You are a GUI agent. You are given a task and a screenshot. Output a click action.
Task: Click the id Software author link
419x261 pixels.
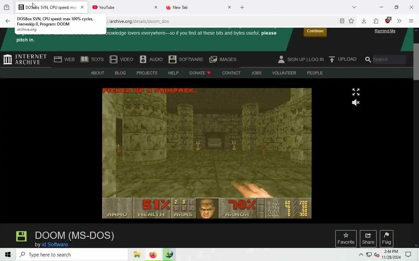pyautogui.click(x=55, y=244)
